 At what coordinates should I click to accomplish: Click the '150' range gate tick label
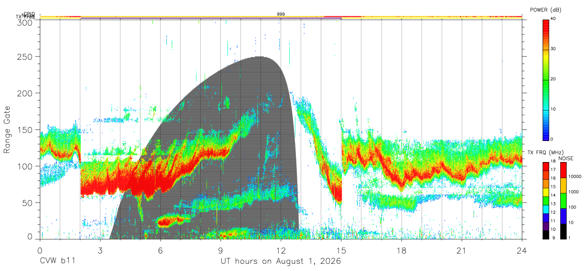point(25,130)
